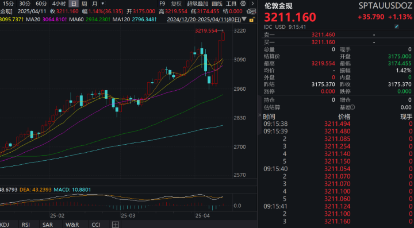Viewport: 414px width, 228px height.
Task: Select the 60分 period option
Action: tap(41, 3)
